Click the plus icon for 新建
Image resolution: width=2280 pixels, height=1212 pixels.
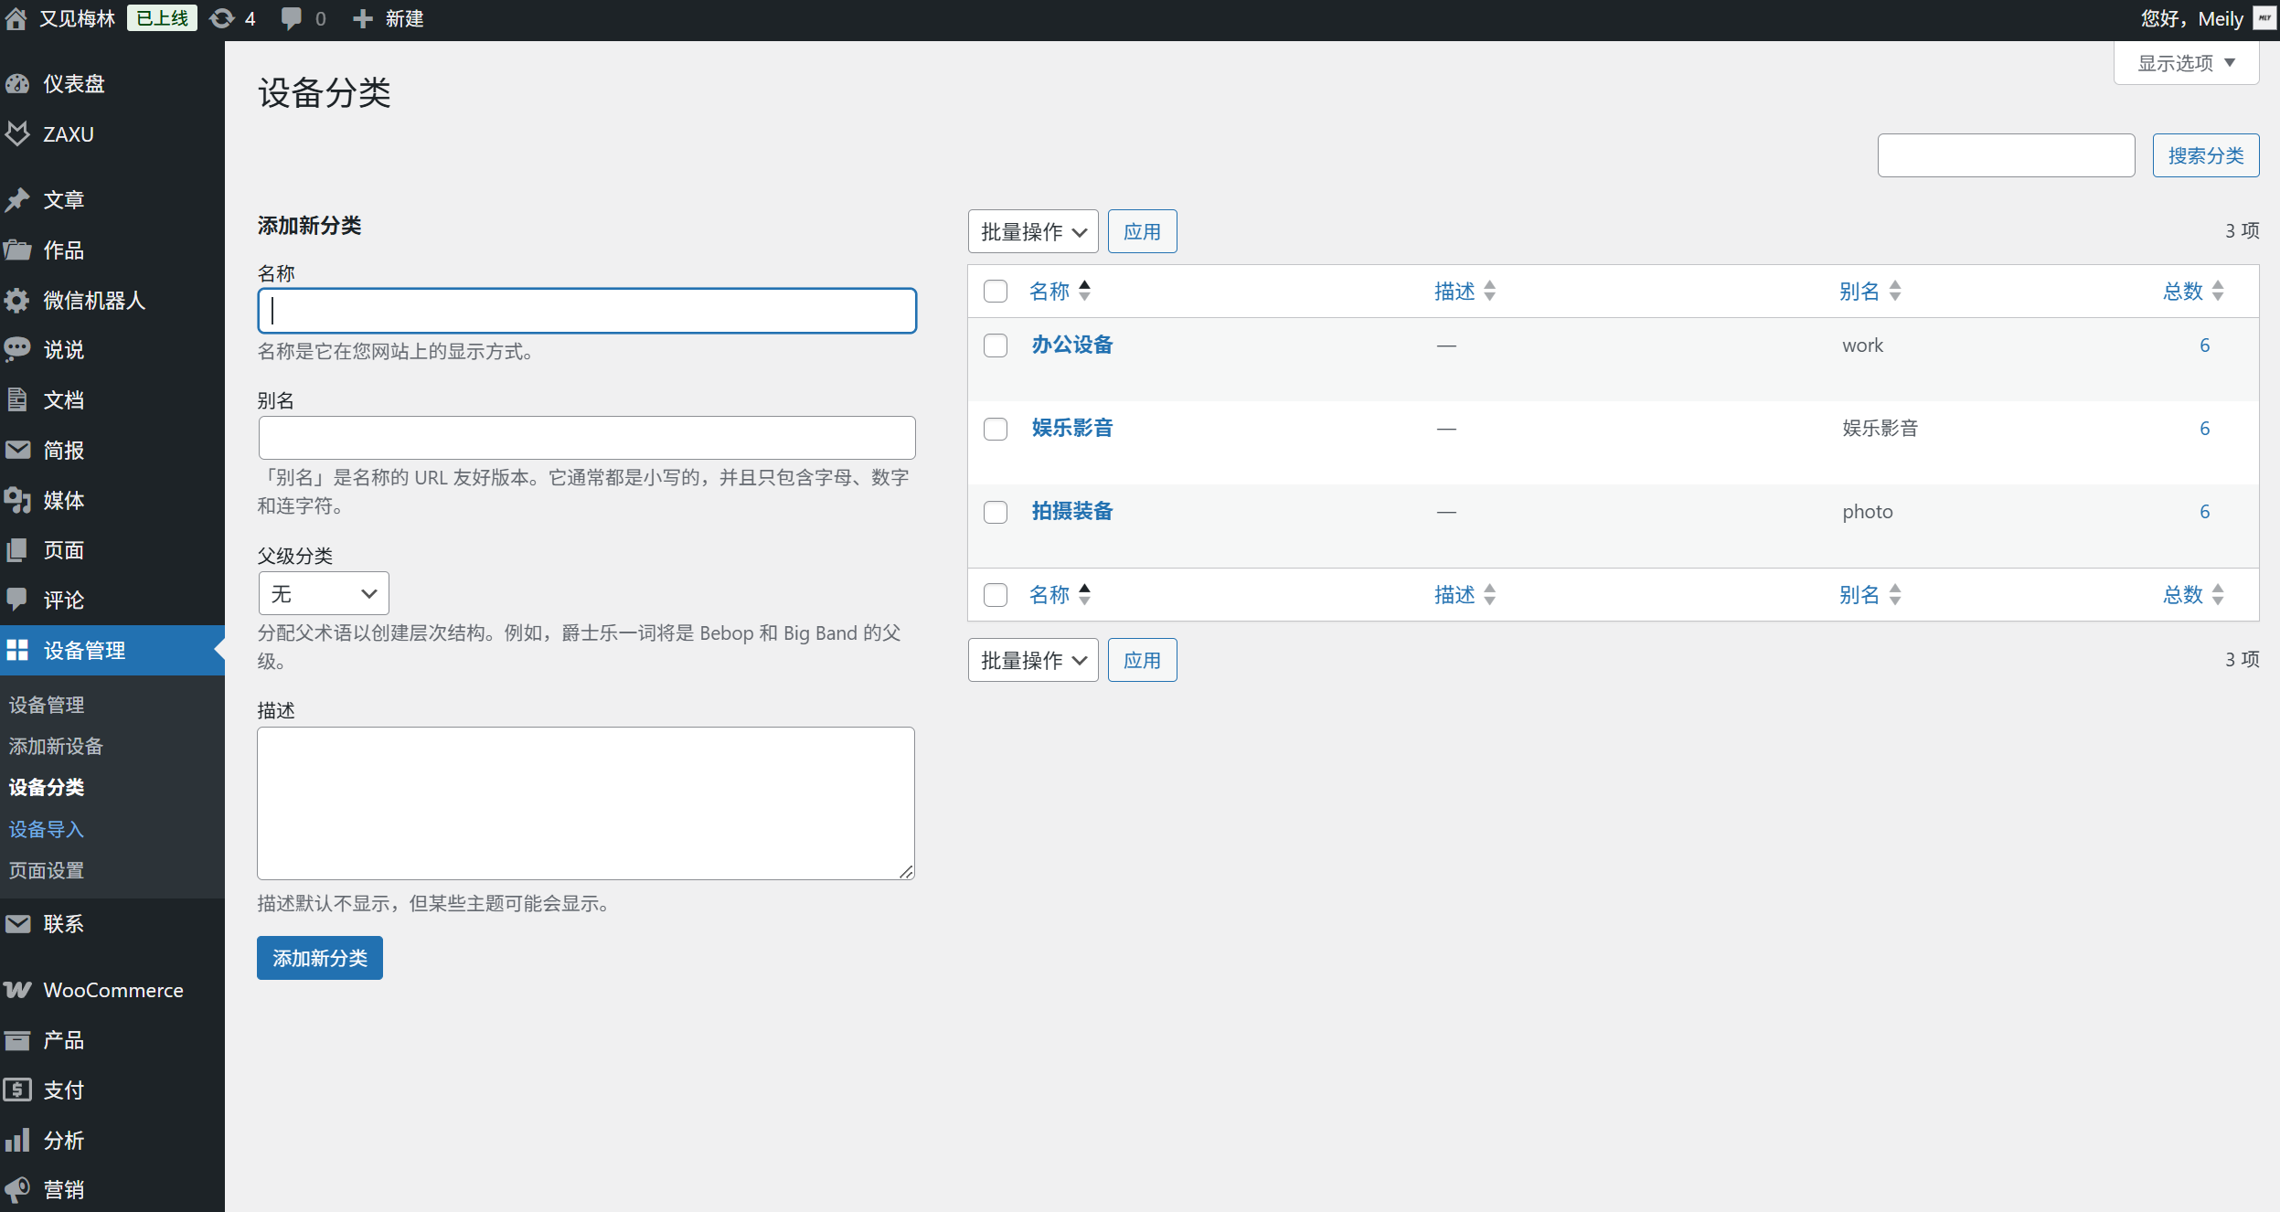[363, 19]
